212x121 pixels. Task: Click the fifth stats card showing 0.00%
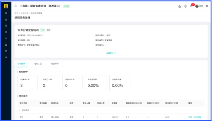coord(120,83)
